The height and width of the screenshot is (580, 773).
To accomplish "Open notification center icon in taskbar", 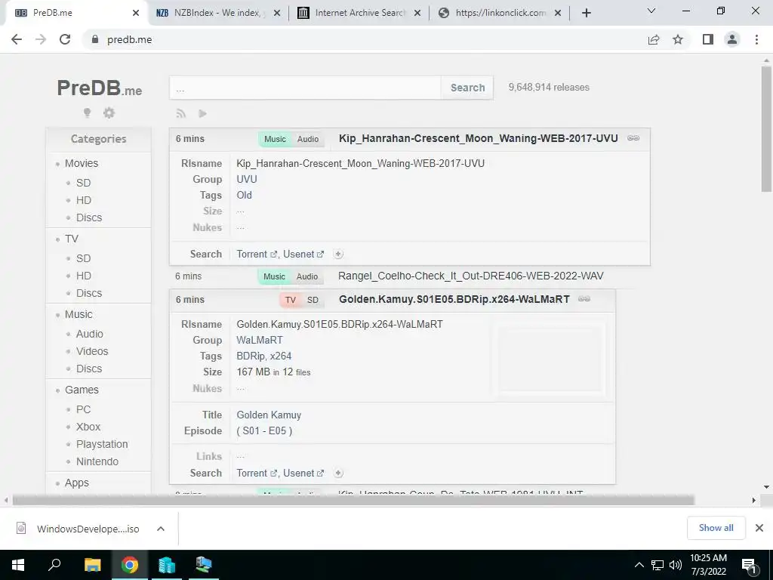I will 750,566.
